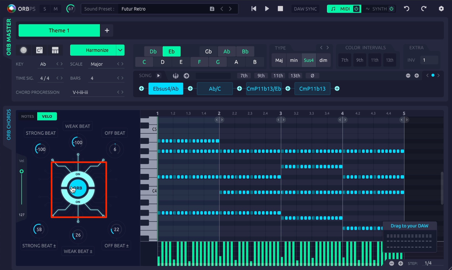Toggle the SYNTH power switch
The width and height of the screenshot is (452, 270).
coord(391,9)
